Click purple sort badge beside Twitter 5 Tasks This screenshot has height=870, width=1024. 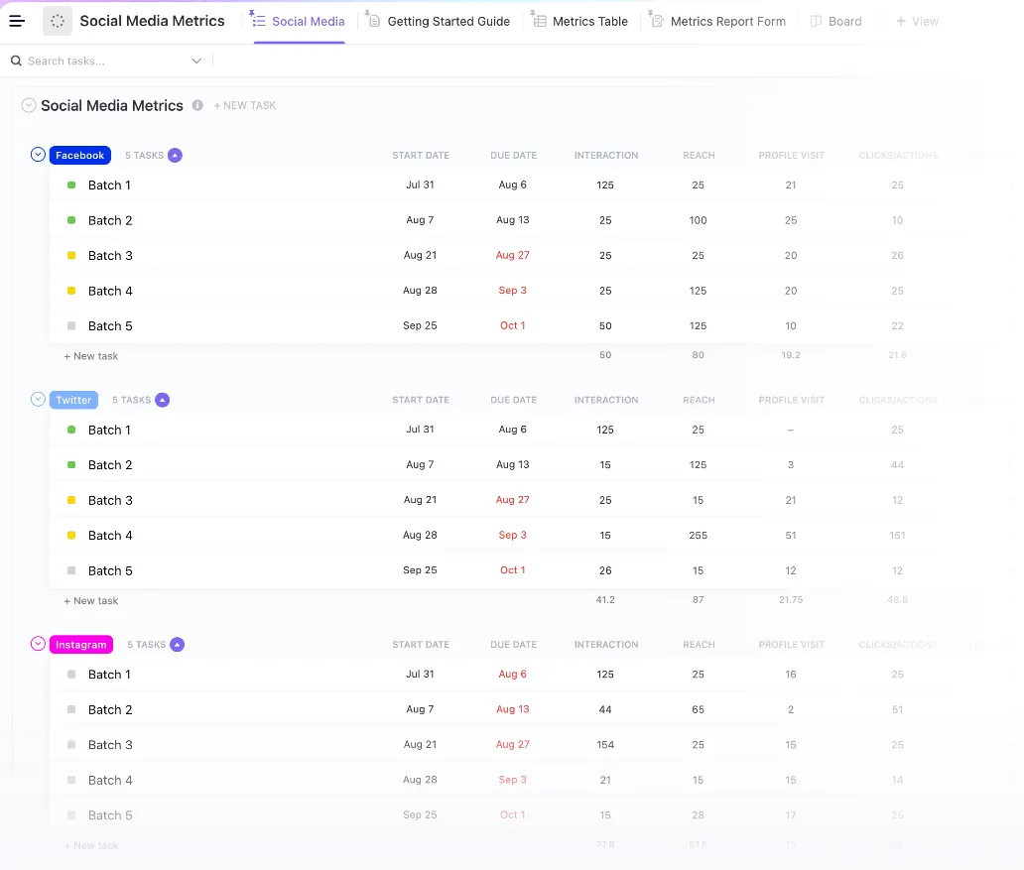click(163, 400)
